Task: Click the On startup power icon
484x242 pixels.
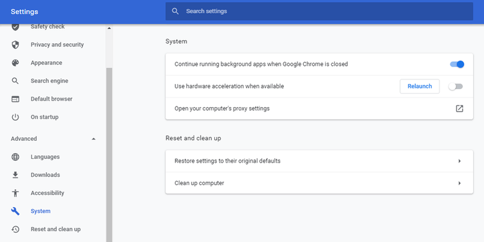Action: pyautogui.click(x=15, y=117)
